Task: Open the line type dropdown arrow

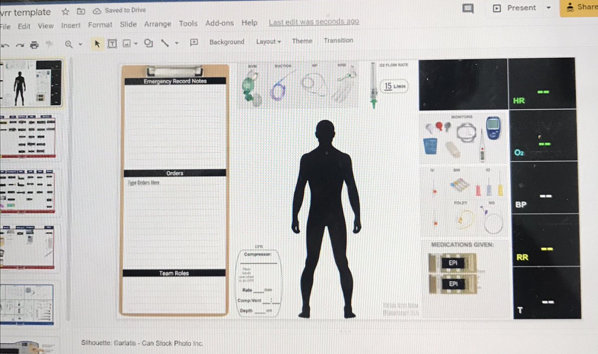Action: (x=176, y=43)
